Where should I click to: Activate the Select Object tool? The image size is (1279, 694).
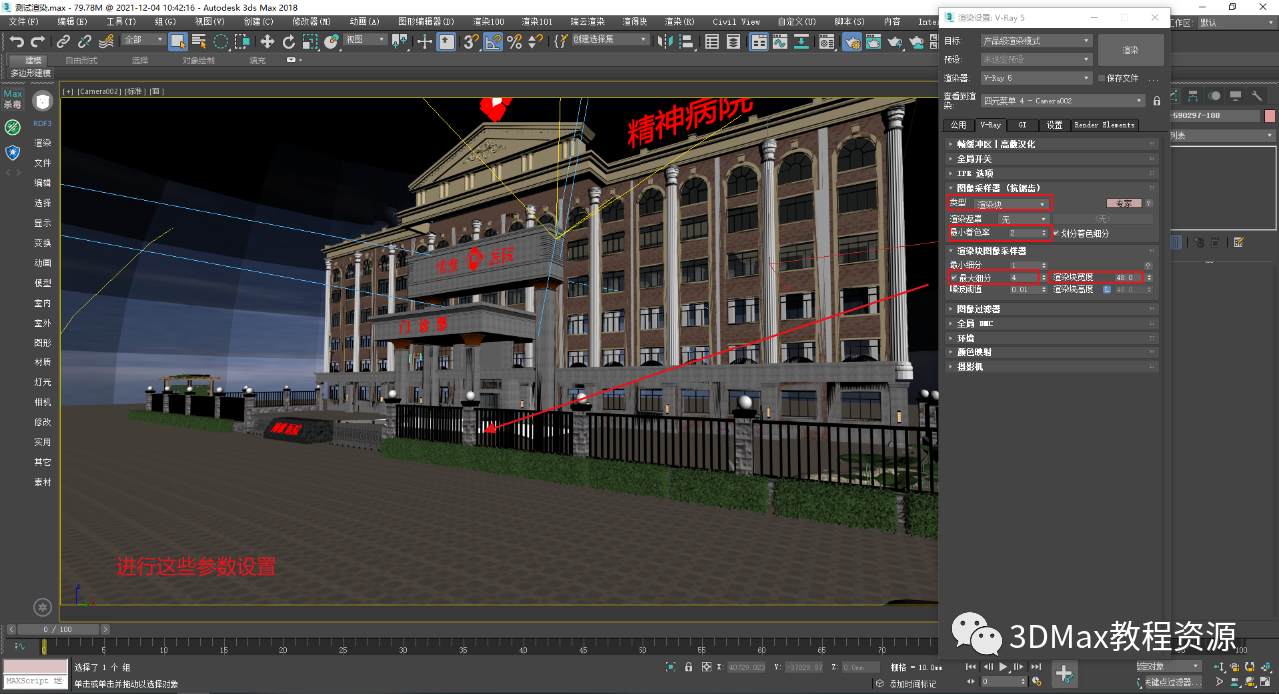click(x=177, y=42)
